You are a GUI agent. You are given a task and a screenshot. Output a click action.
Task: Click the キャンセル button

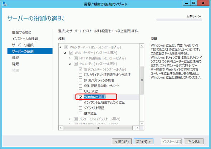[193, 142]
